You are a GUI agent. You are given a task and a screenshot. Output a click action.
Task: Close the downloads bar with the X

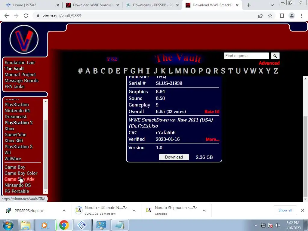303,210
